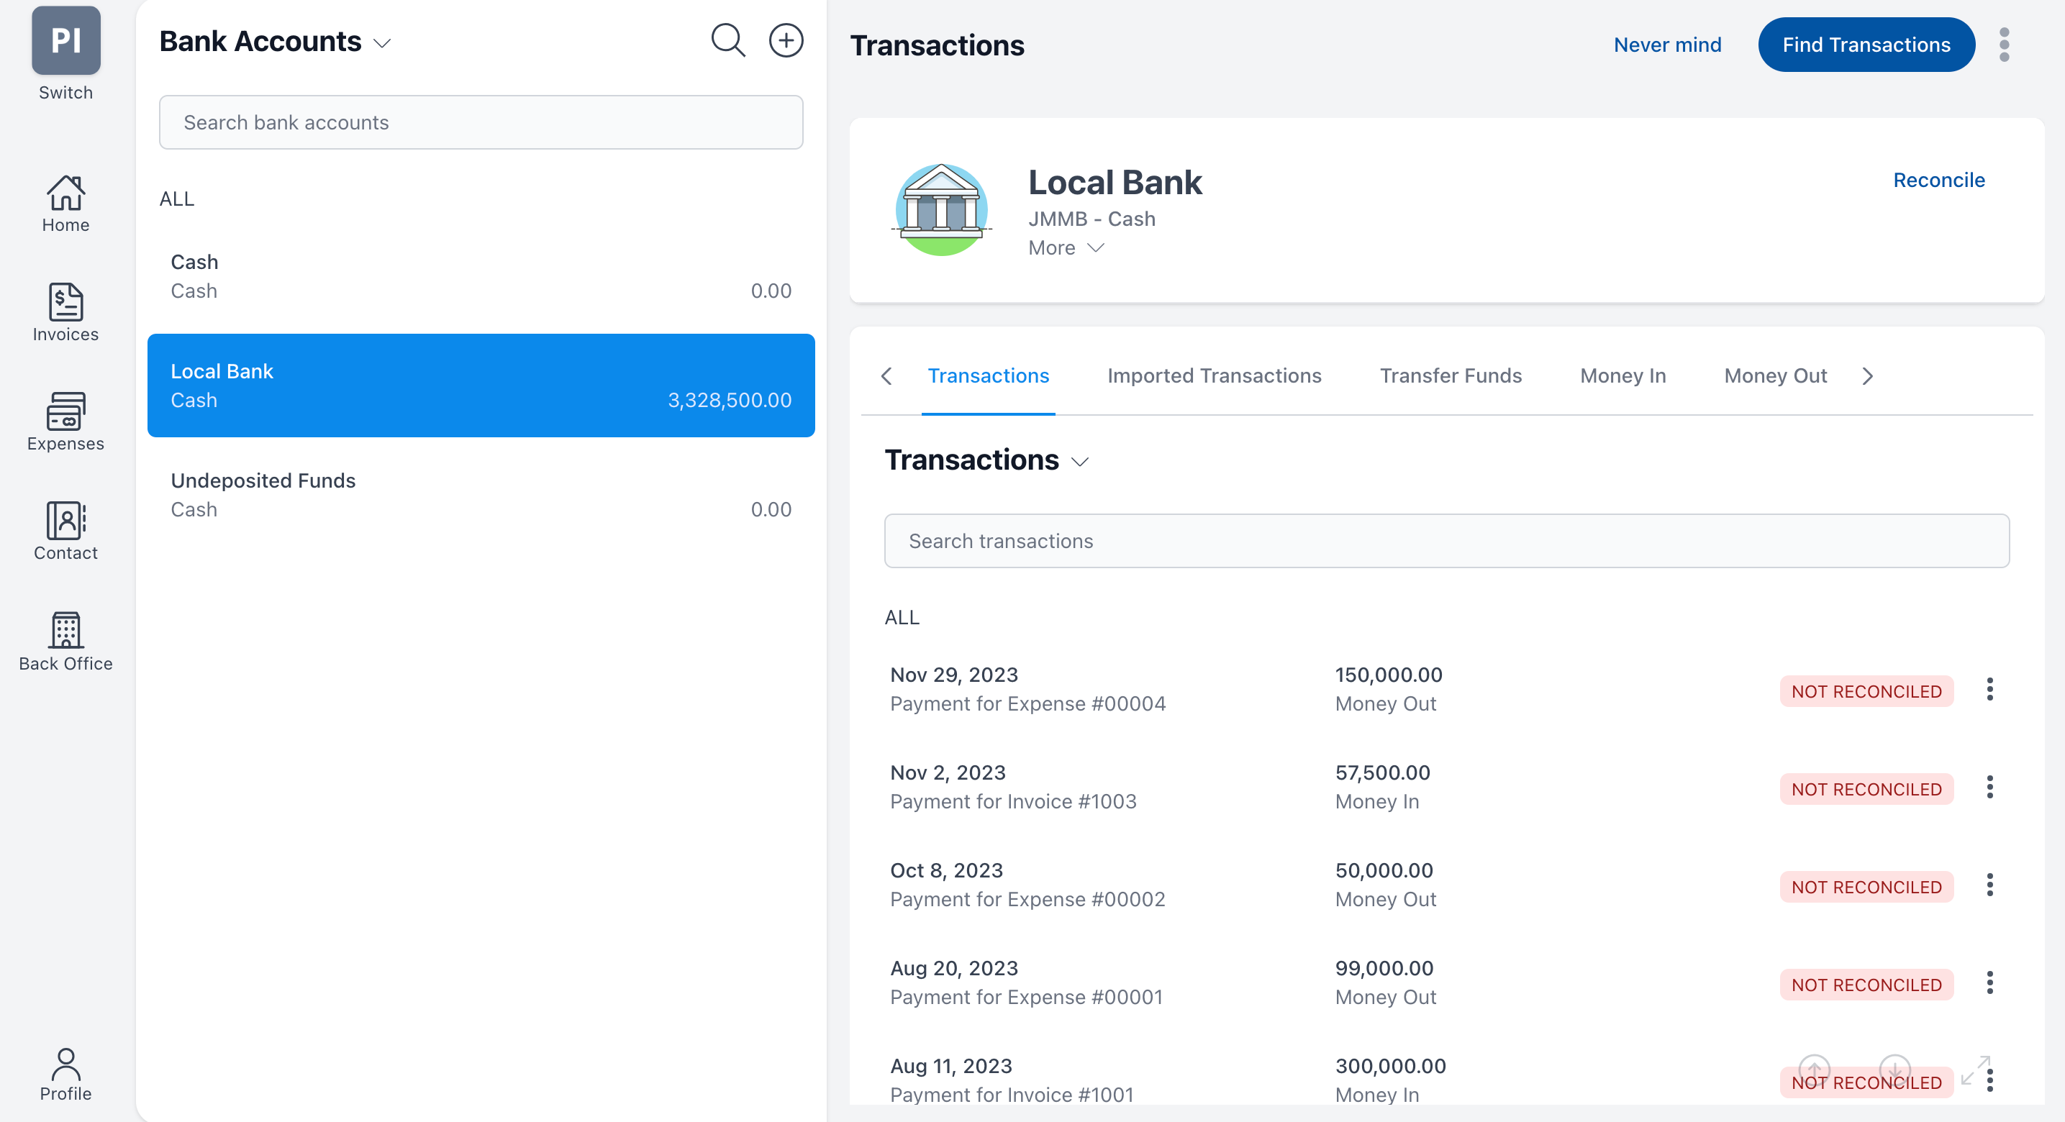The image size is (2065, 1122).
Task: Click the Never mind link
Action: [1666, 45]
